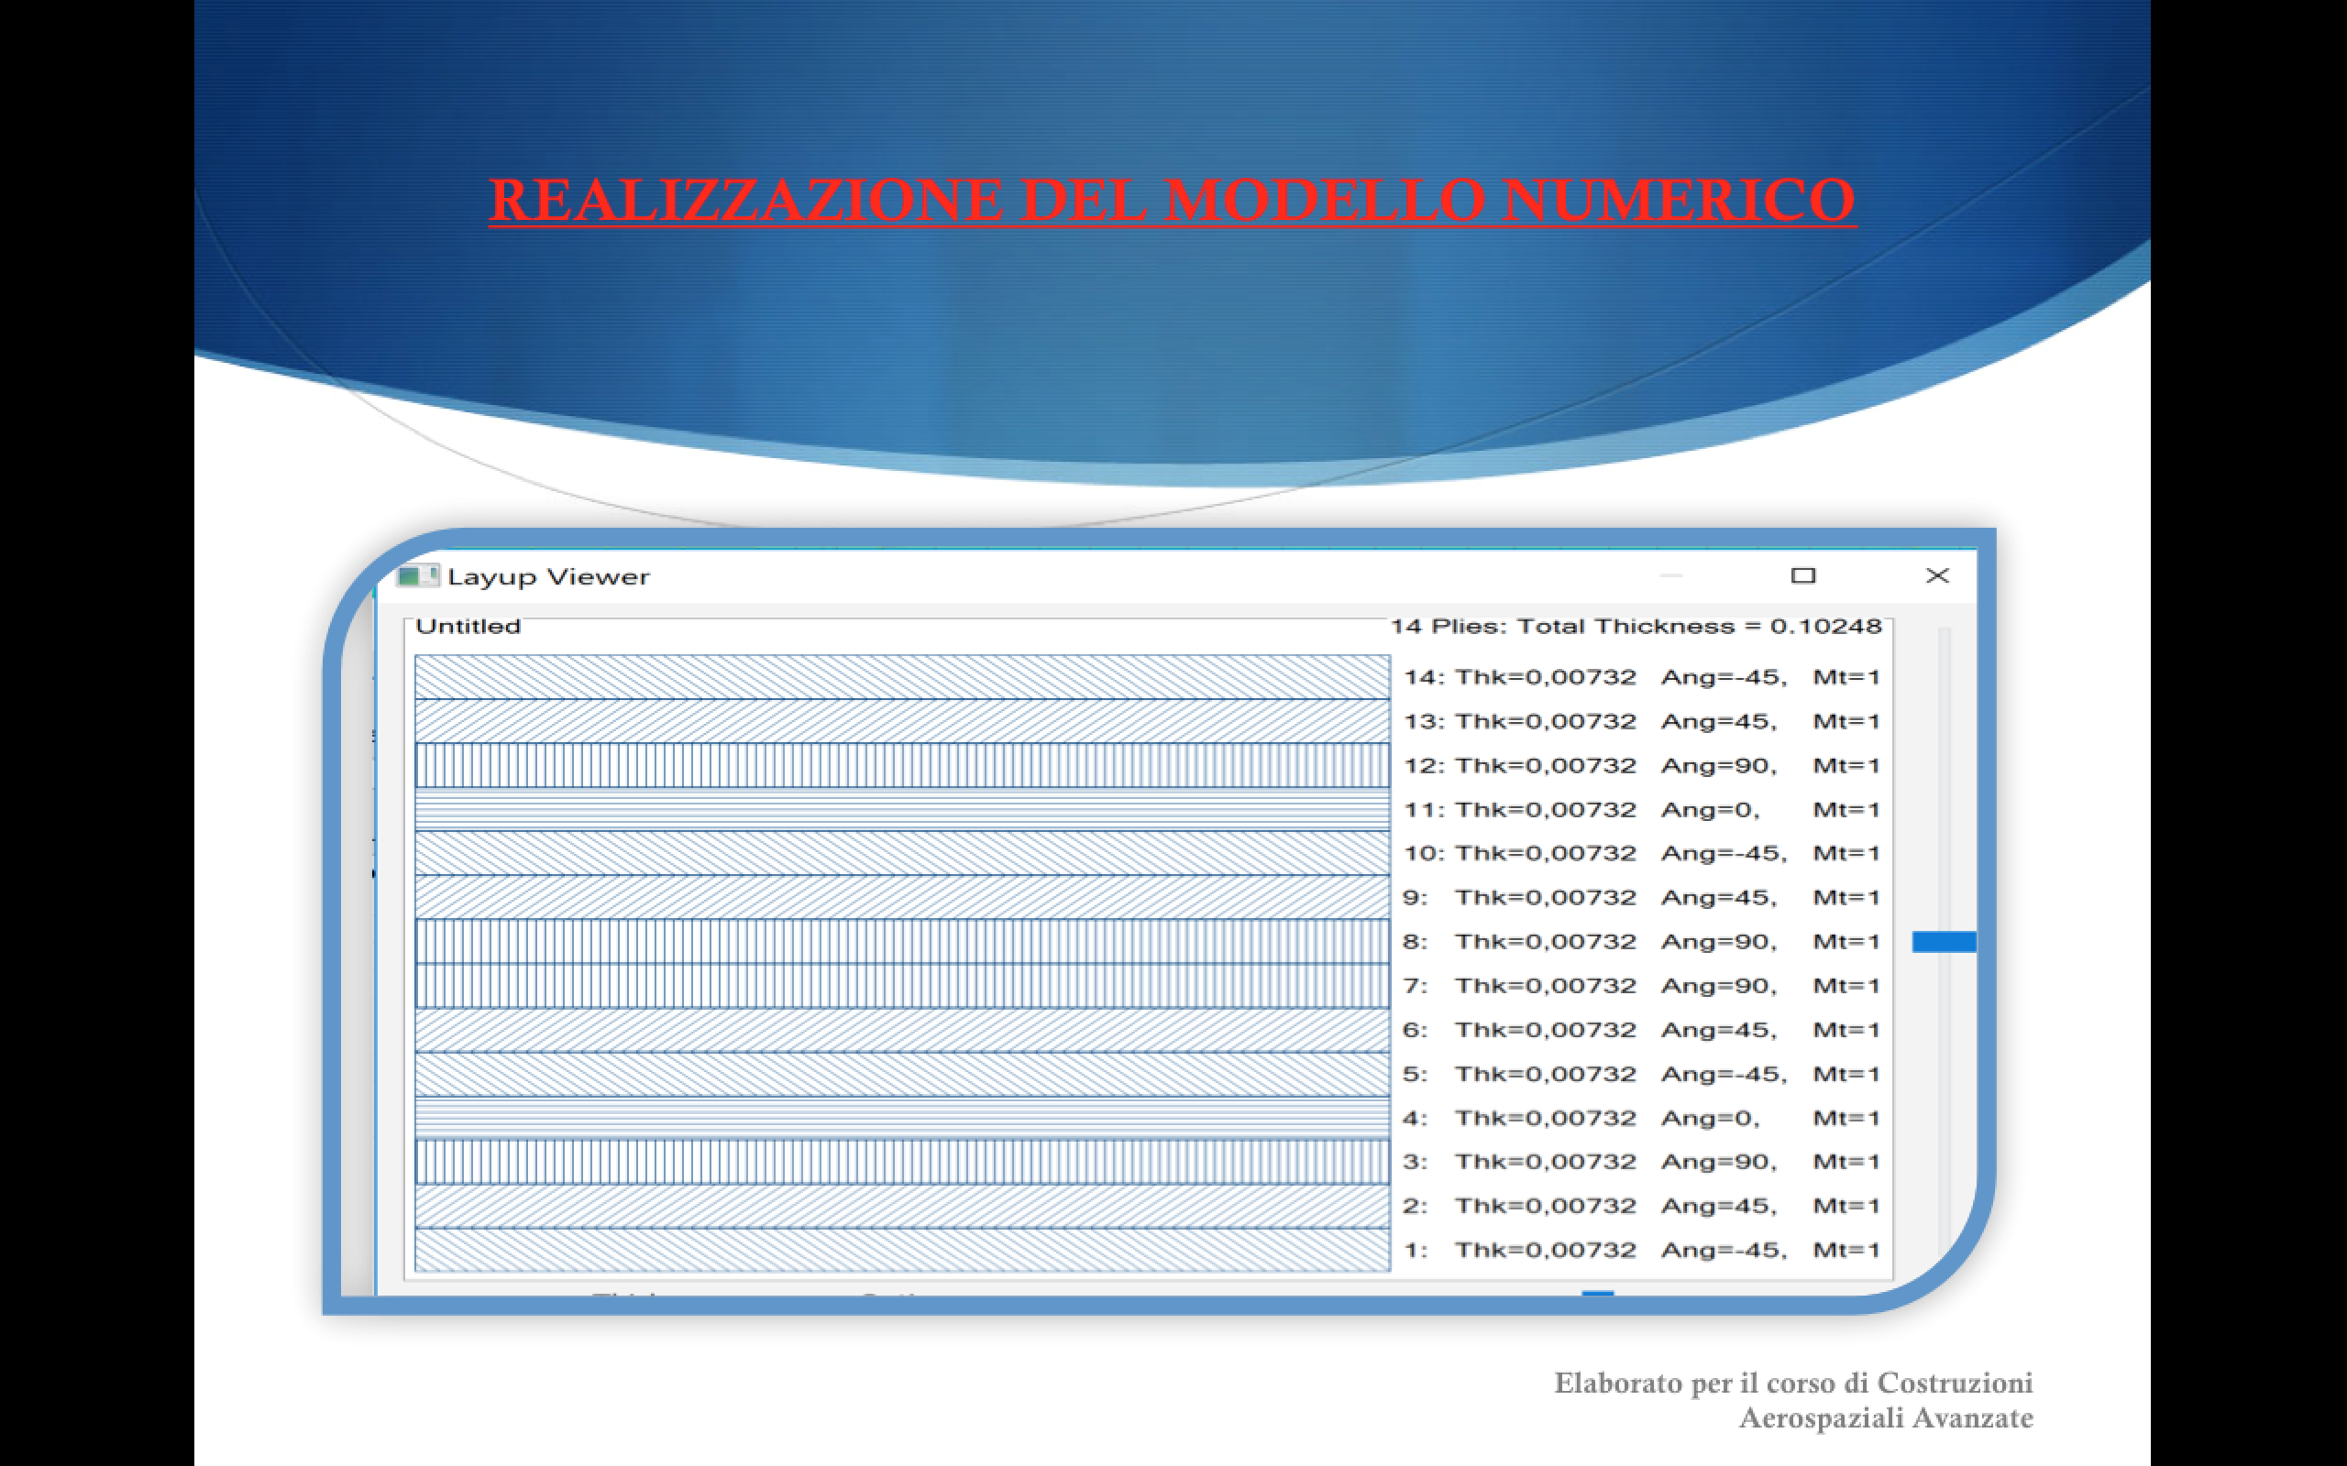Click the blue slider handle at right
Image resolution: width=2347 pixels, height=1466 pixels.
pos(1944,942)
